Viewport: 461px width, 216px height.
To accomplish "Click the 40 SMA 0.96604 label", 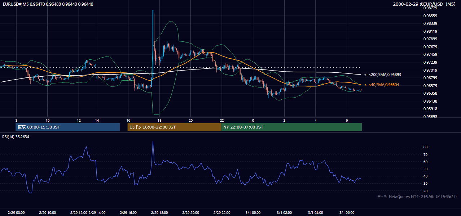I will 382,85.
